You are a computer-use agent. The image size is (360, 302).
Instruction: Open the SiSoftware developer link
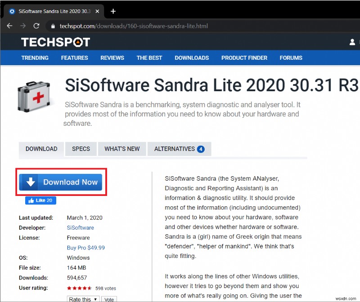(x=81, y=228)
